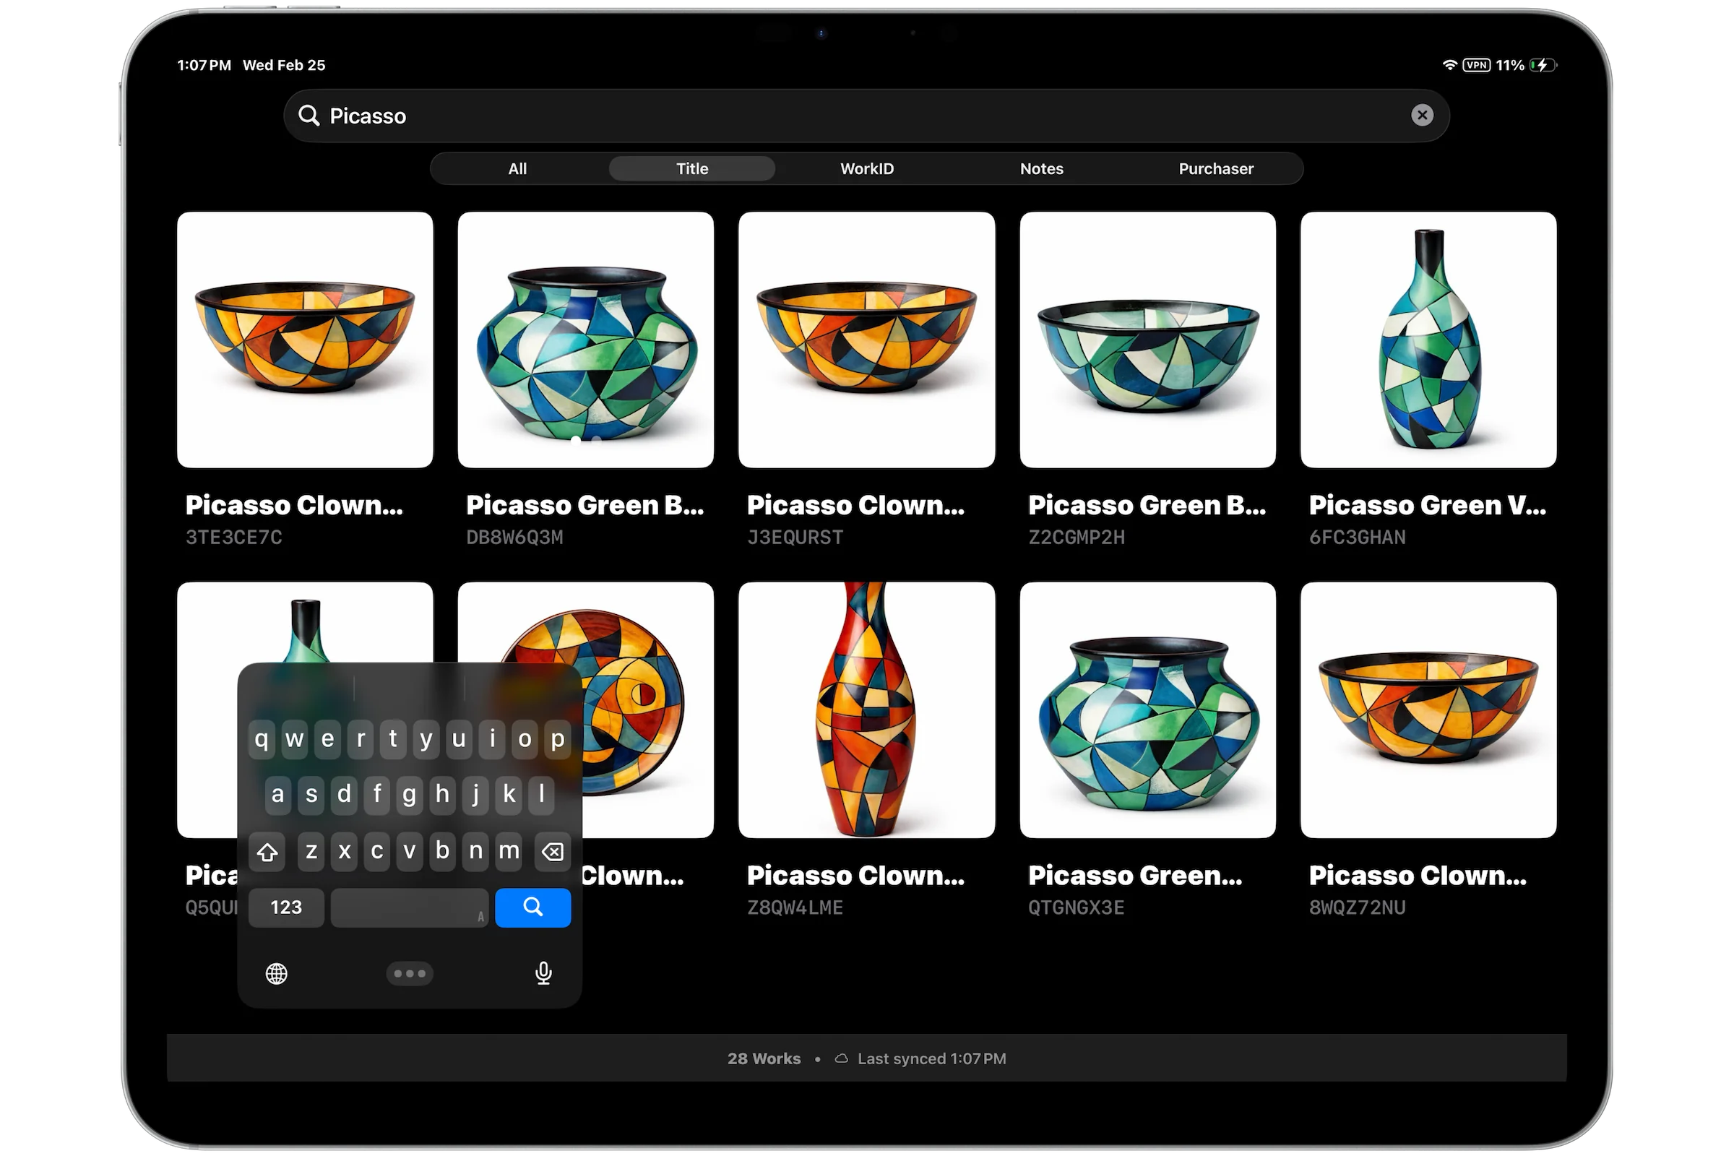Click the title 'Picasso Clown...' above 3TE3CE7C
Viewport: 1734px width, 1156px height.
pyautogui.click(x=294, y=505)
